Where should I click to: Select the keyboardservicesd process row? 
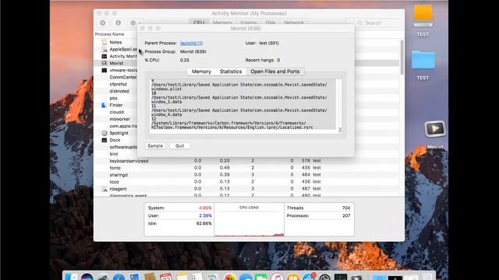tap(246, 161)
